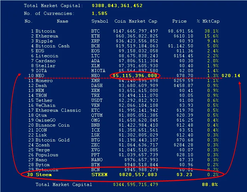Image resolution: width=247 pixels, height=192 pixels.
Task: Click the EOS market cap $9,158,032,058
Action: click(x=138, y=51)
